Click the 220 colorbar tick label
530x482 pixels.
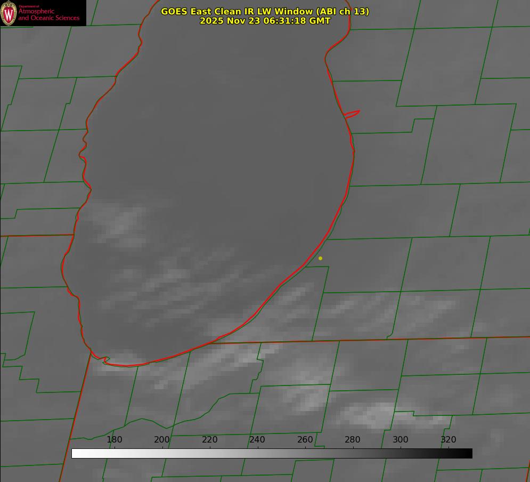tap(210, 440)
